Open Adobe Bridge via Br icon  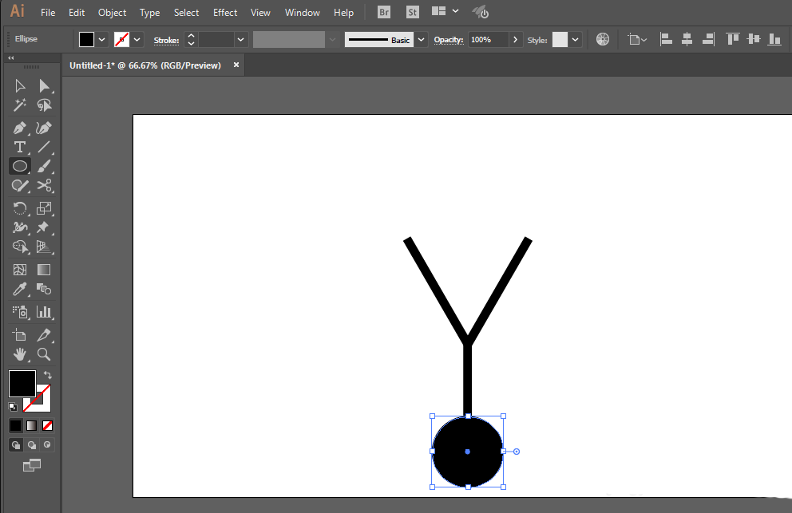(384, 12)
